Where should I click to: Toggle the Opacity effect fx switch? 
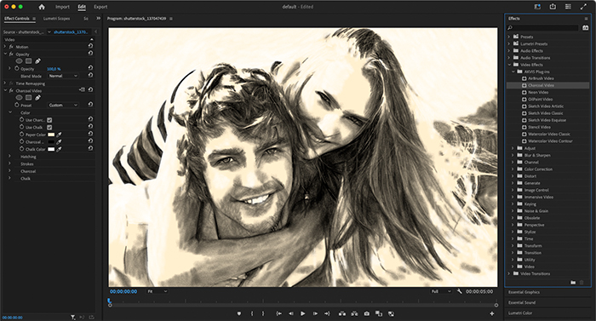[11, 54]
